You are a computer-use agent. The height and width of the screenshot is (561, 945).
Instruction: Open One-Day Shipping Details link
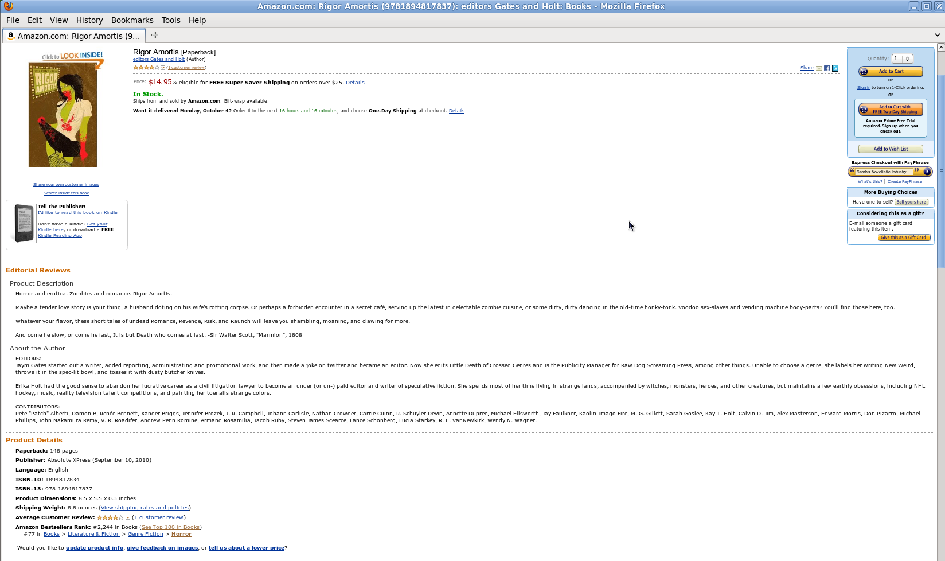[456, 111]
